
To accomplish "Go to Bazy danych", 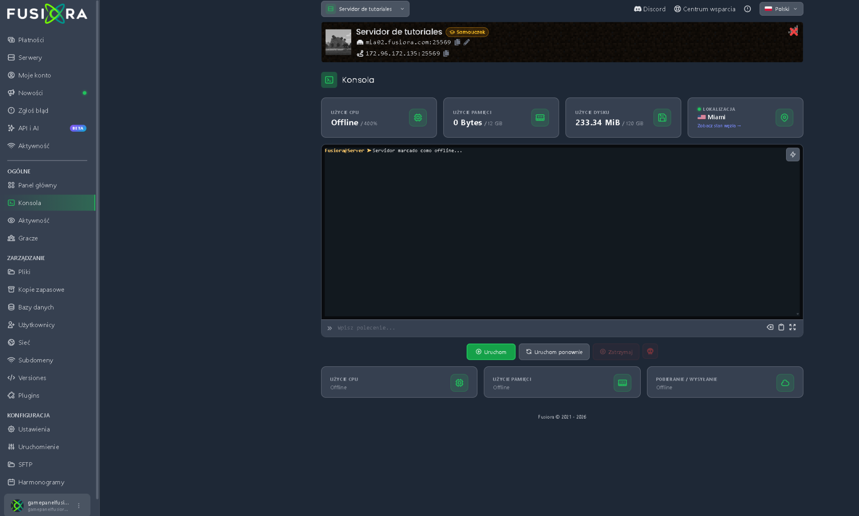I will (47, 307).
